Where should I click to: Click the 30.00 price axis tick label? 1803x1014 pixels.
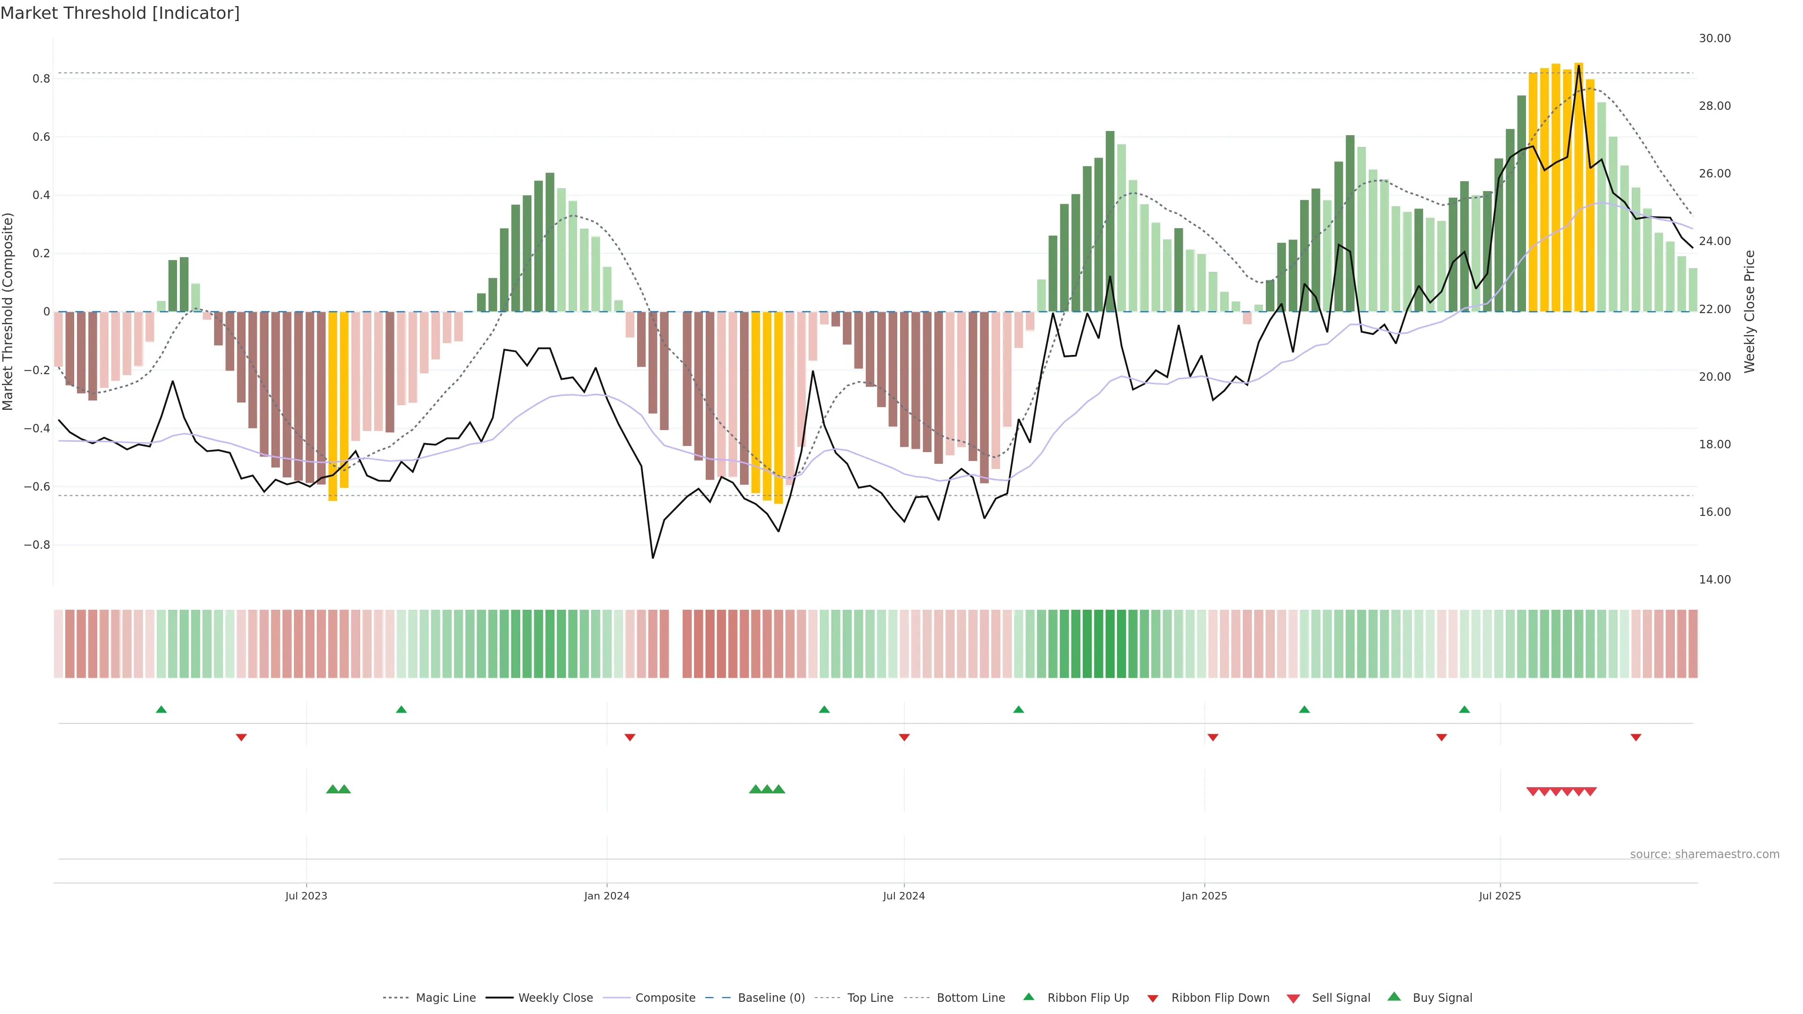(x=1714, y=38)
